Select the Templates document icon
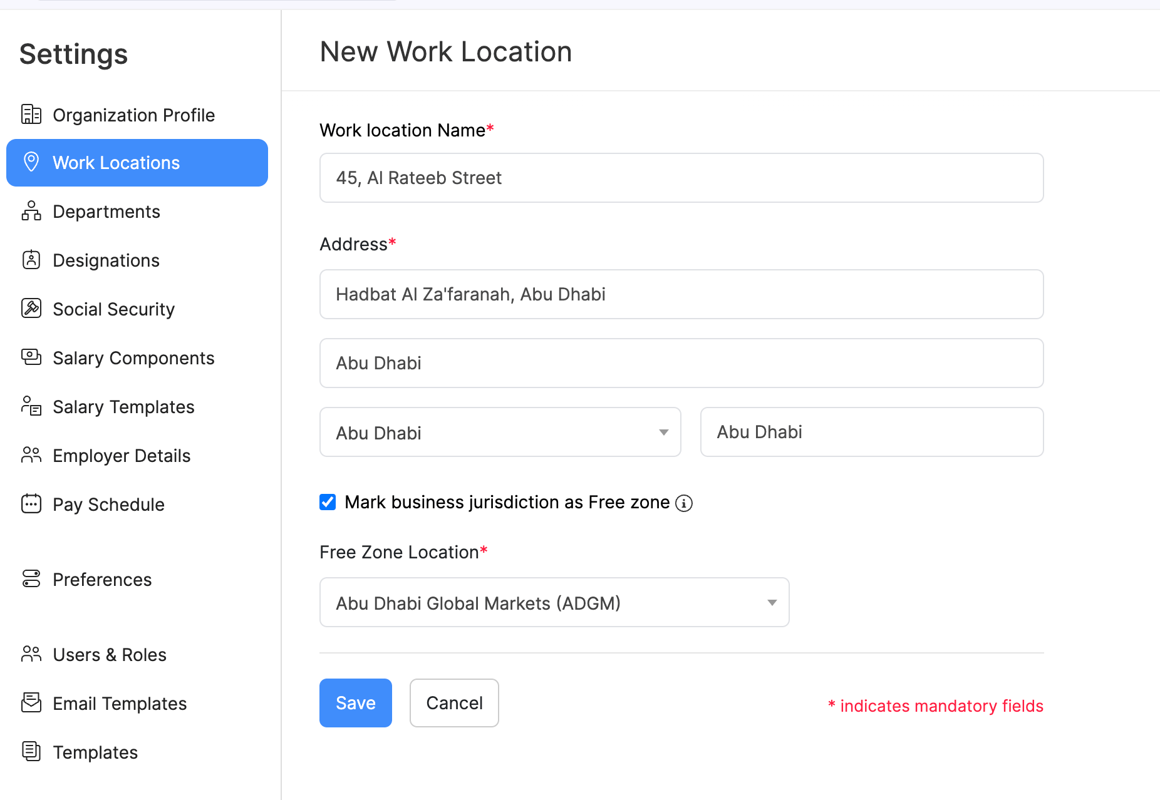This screenshot has width=1160, height=800. click(x=31, y=752)
